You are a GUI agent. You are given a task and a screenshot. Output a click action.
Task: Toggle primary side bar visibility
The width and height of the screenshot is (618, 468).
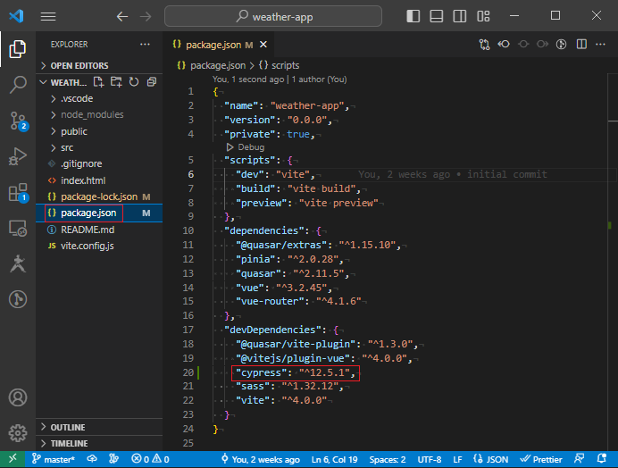pos(413,16)
